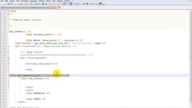
Task: Click the Close All toolbar icon
Action: pos(19,4)
